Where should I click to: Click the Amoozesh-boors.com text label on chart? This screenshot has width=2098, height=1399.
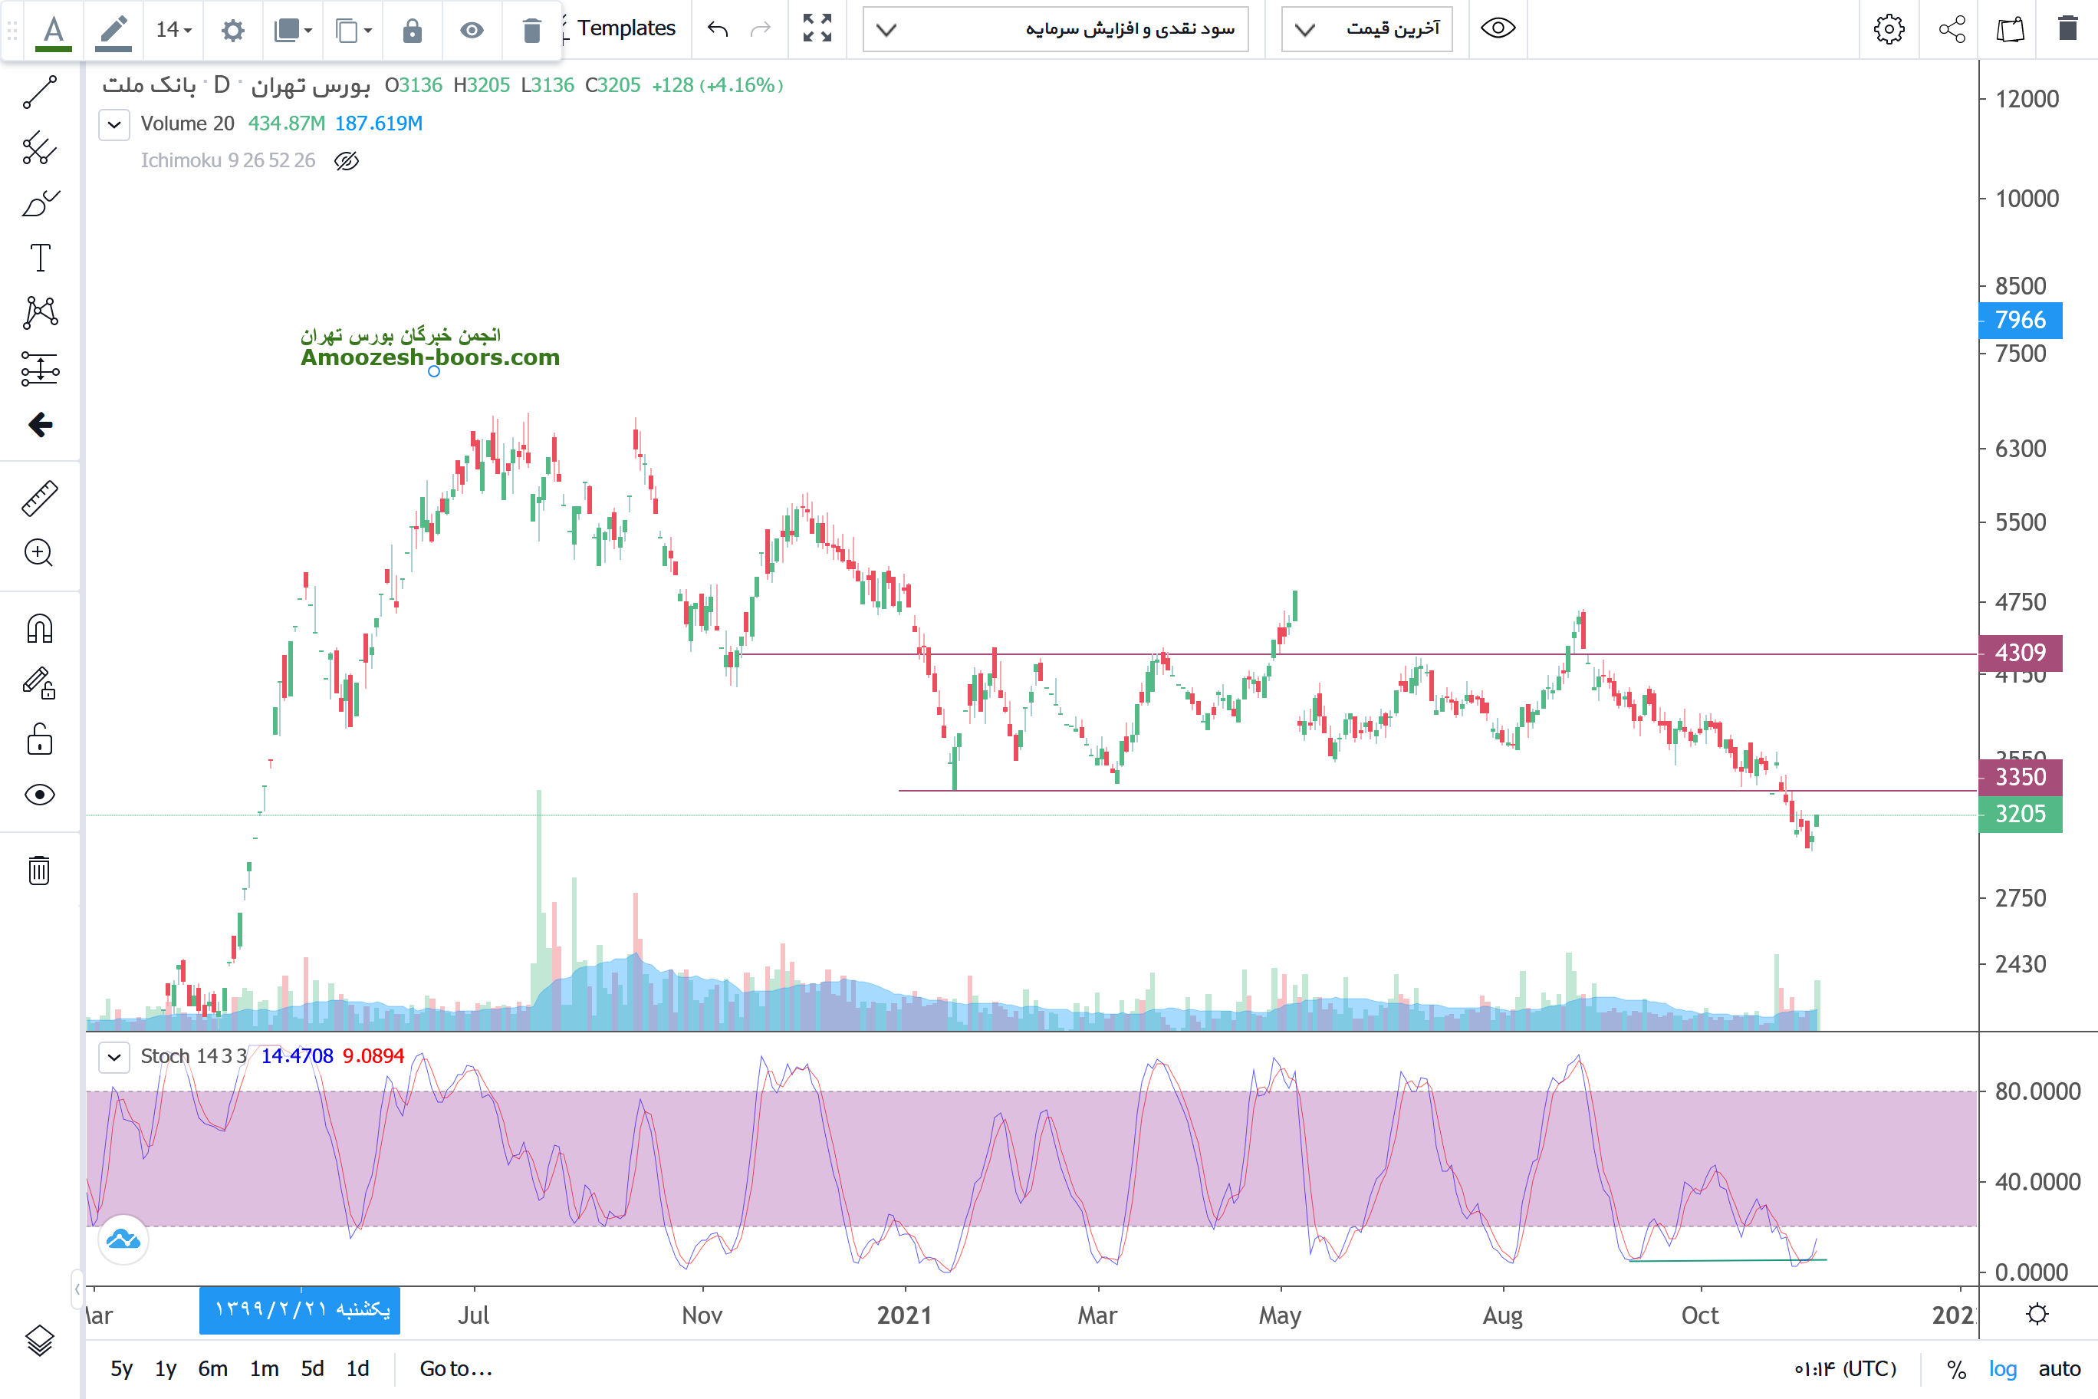430,357
